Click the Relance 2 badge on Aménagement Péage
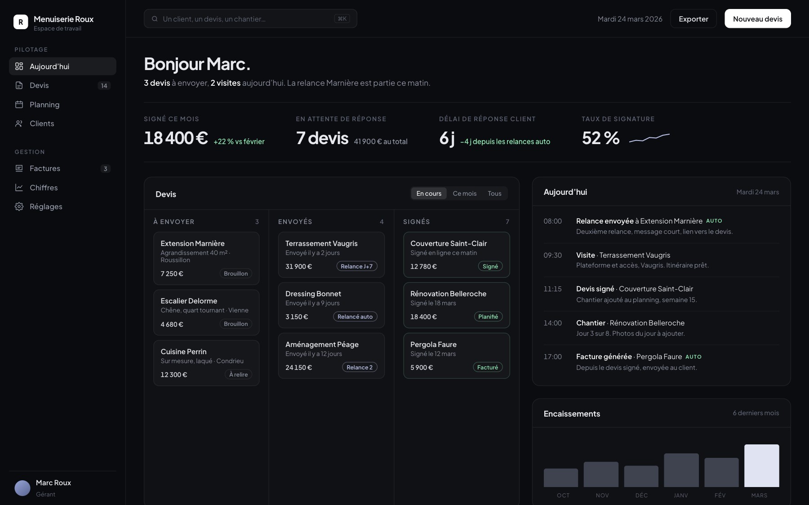The height and width of the screenshot is (505, 809). [360, 367]
